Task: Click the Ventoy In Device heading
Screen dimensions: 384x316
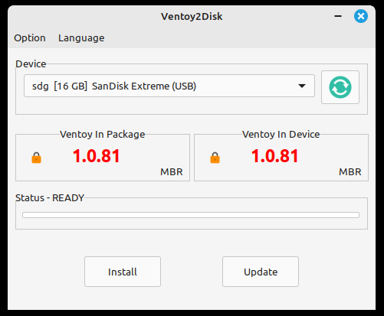Action: pos(281,135)
